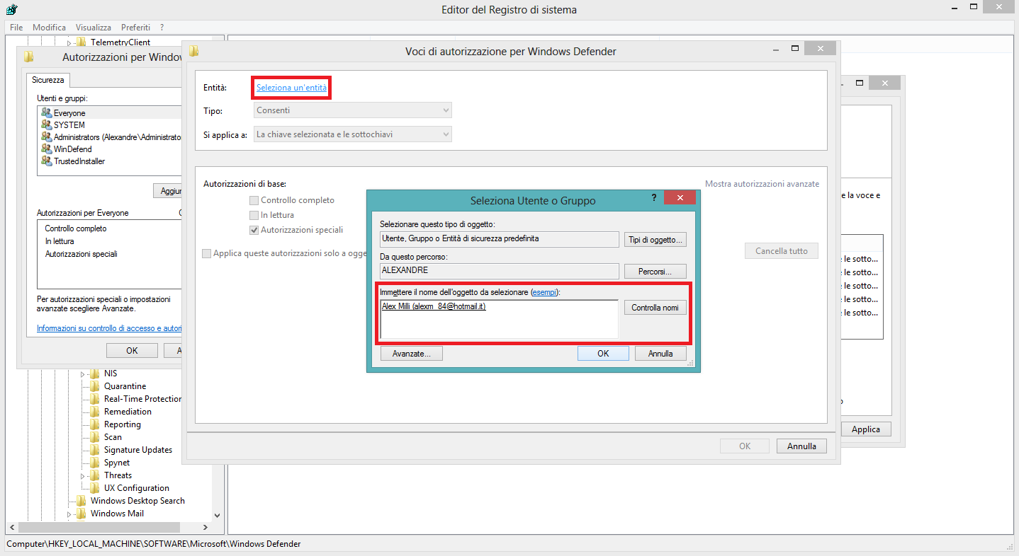Click the Threats folder icon
Screen dimensions: 1019x556
pos(95,475)
